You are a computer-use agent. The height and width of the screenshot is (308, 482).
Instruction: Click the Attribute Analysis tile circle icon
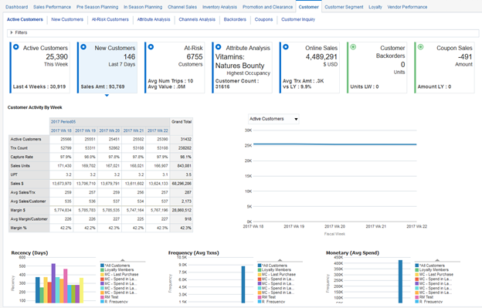pos(219,47)
